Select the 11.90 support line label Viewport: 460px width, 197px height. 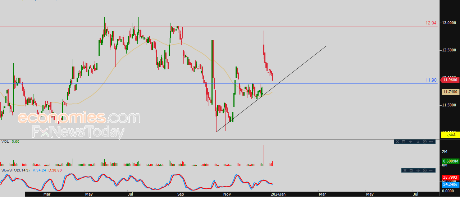click(x=431, y=80)
